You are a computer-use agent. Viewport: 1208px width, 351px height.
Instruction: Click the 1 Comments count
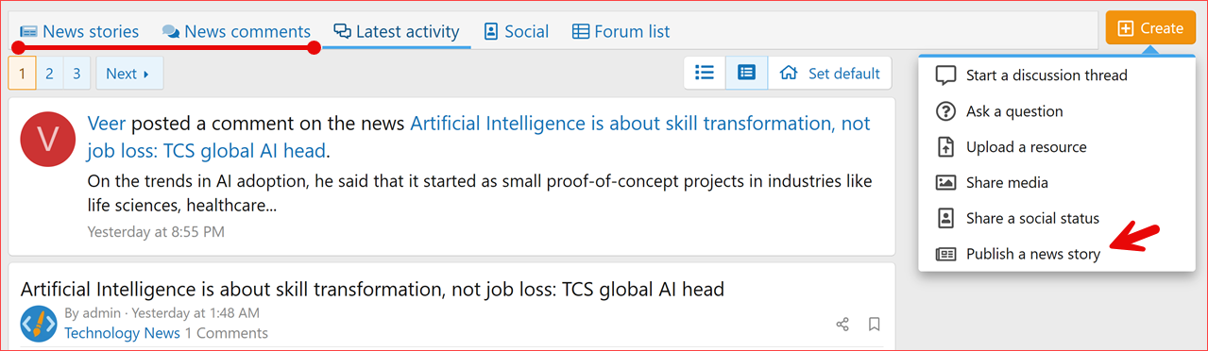point(227,333)
